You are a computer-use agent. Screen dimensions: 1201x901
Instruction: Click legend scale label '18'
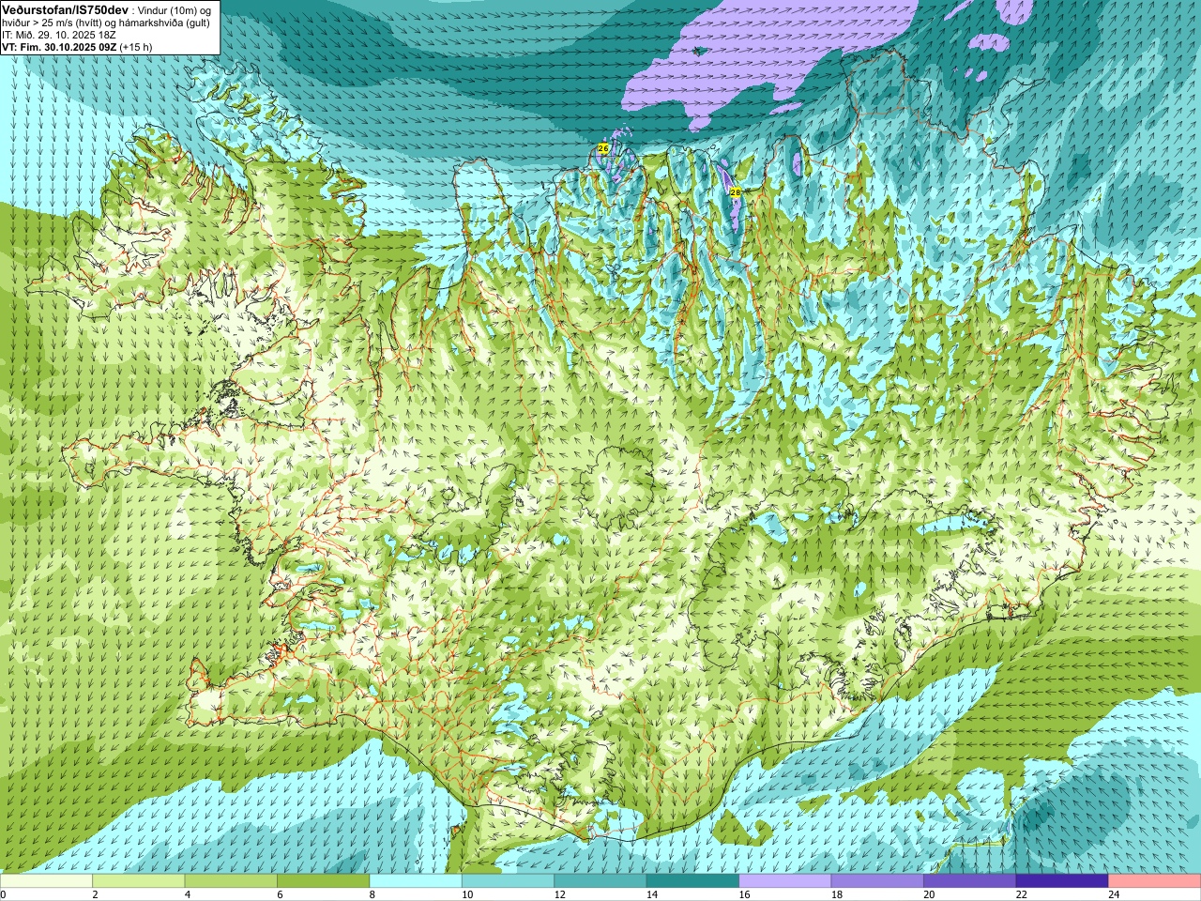836,894
